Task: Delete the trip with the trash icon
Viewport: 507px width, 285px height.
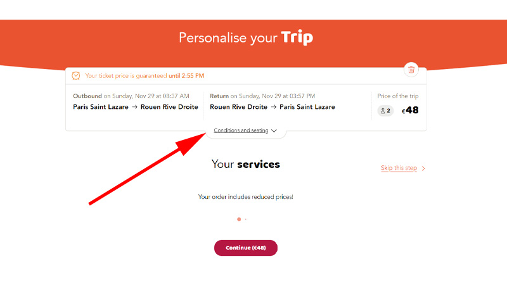Action: tap(411, 70)
